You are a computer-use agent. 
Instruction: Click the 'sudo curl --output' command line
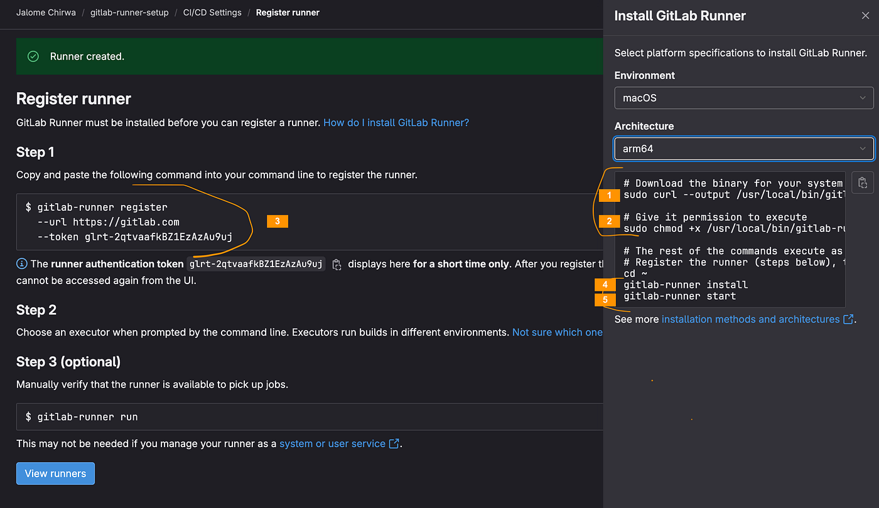tap(734, 194)
